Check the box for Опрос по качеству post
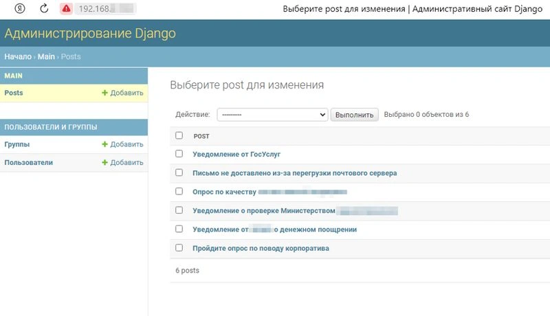 tap(179, 191)
